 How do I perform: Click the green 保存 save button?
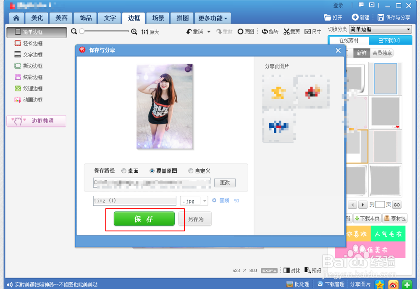point(144,219)
